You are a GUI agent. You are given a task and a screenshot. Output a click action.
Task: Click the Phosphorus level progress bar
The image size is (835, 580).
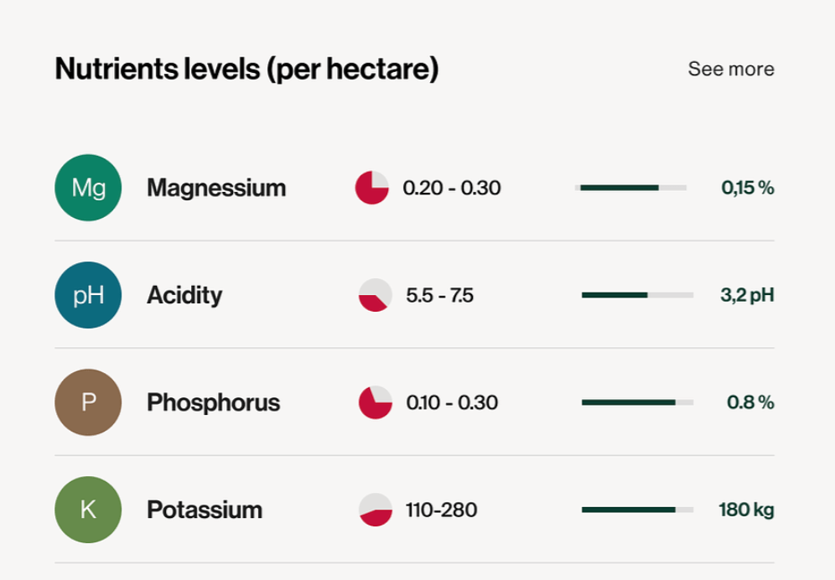(x=637, y=402)
